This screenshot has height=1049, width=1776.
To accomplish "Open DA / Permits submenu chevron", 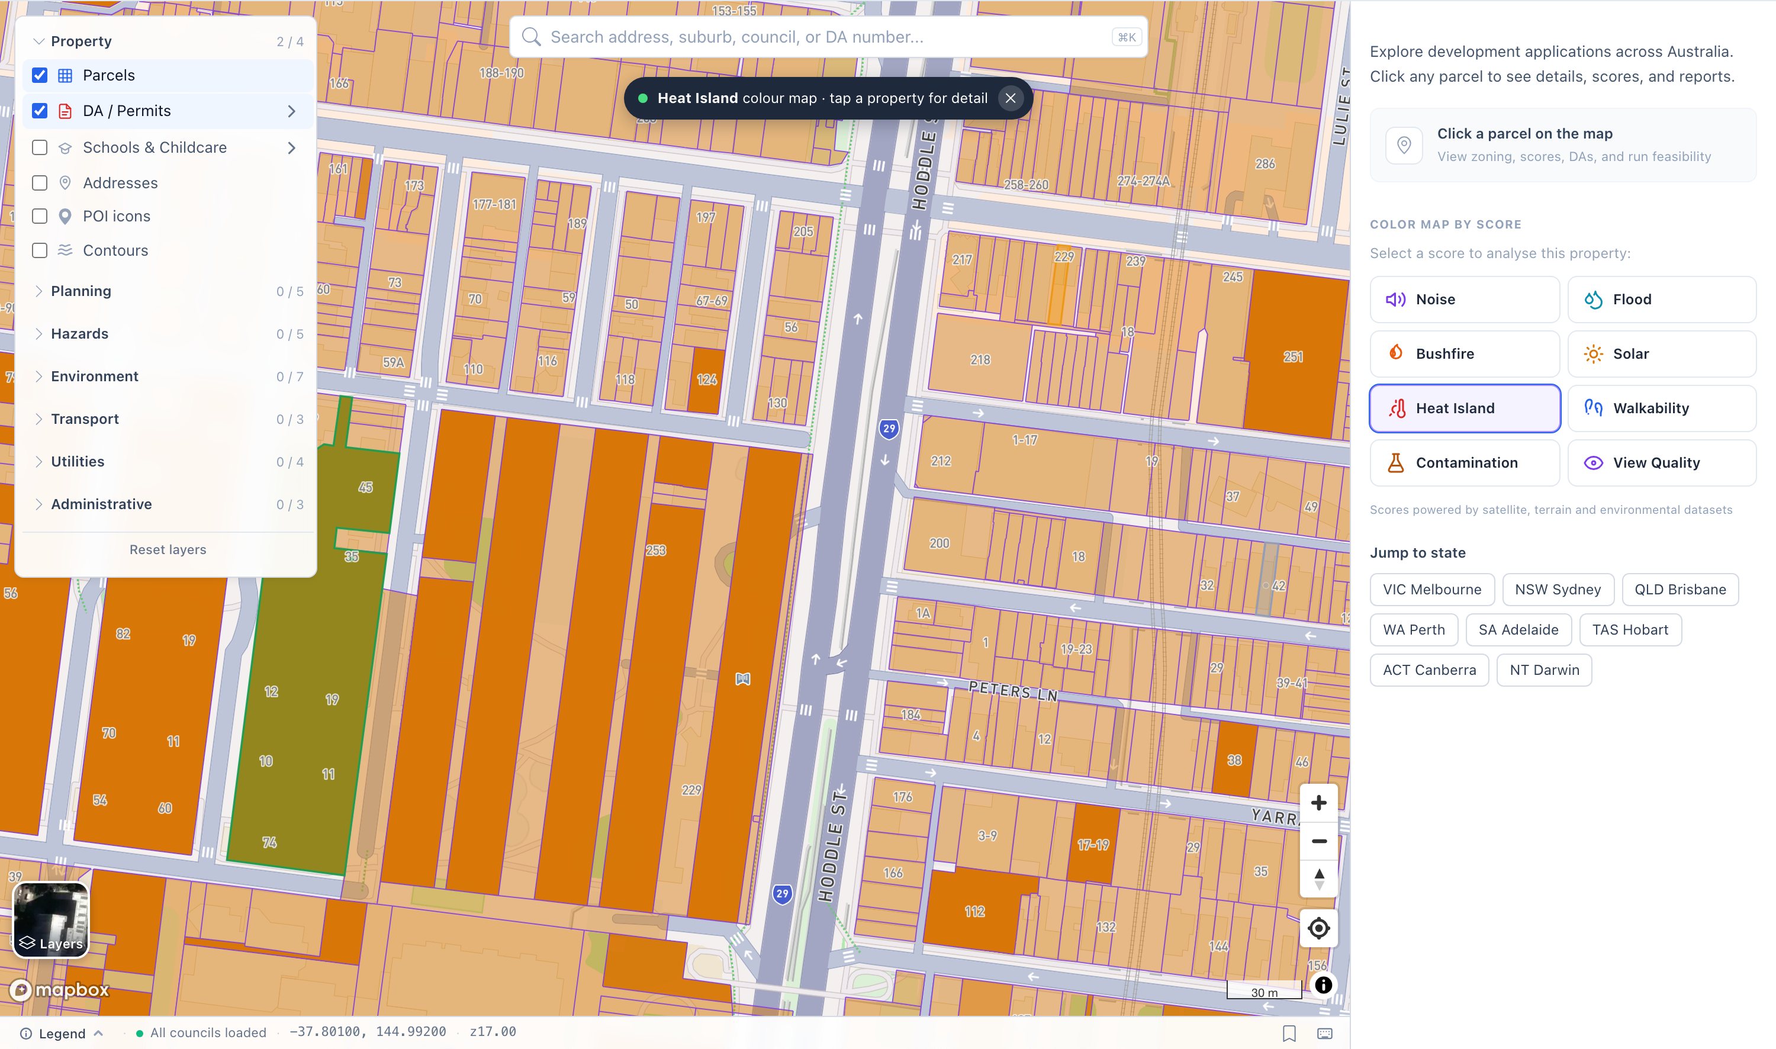I will [291, 111].
